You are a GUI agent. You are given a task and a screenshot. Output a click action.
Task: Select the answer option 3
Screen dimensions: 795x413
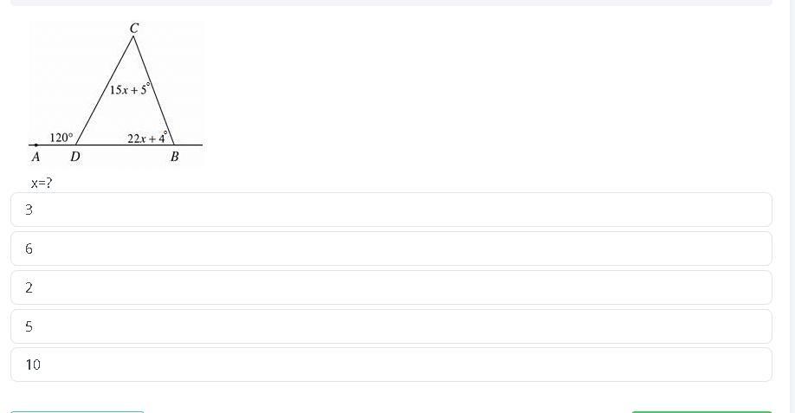coord(391,210)
